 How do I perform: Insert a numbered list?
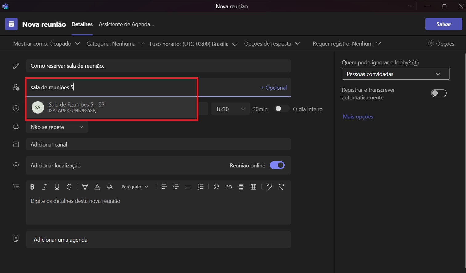click(201, 187)
